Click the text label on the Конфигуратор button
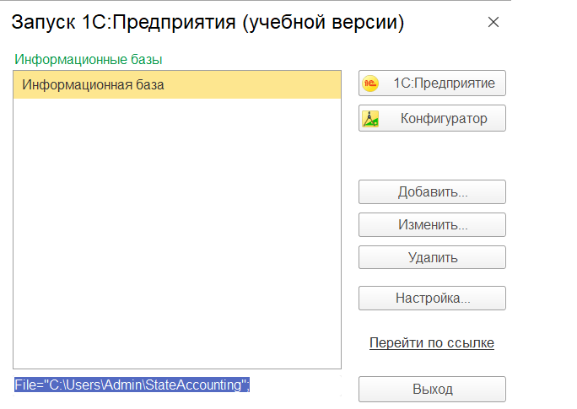Viewport: 577px width, 409px height. [444, 119]
